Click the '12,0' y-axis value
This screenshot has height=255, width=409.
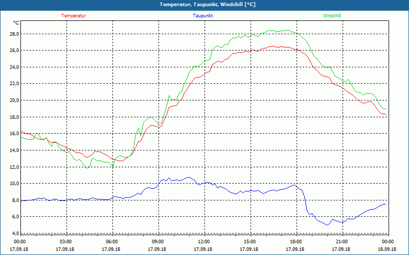point(14,167)
